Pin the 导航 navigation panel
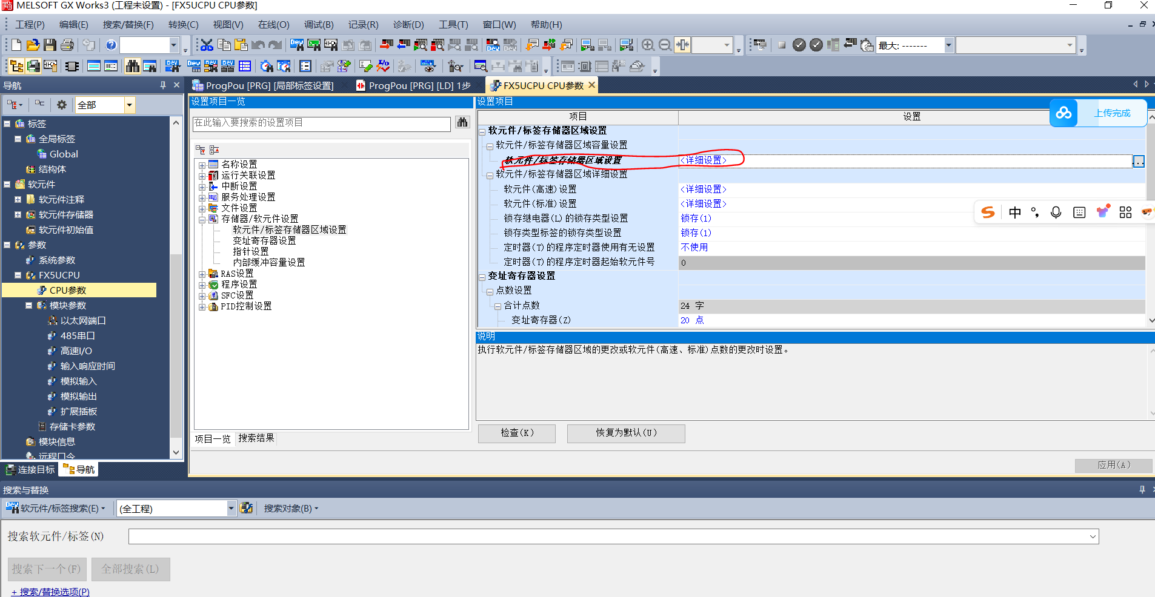 click(163, 85)
